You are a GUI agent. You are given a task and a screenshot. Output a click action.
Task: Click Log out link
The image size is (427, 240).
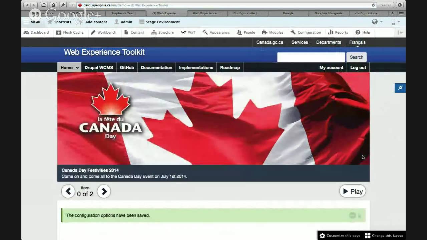pyautogui.click(x=358, y=68)
